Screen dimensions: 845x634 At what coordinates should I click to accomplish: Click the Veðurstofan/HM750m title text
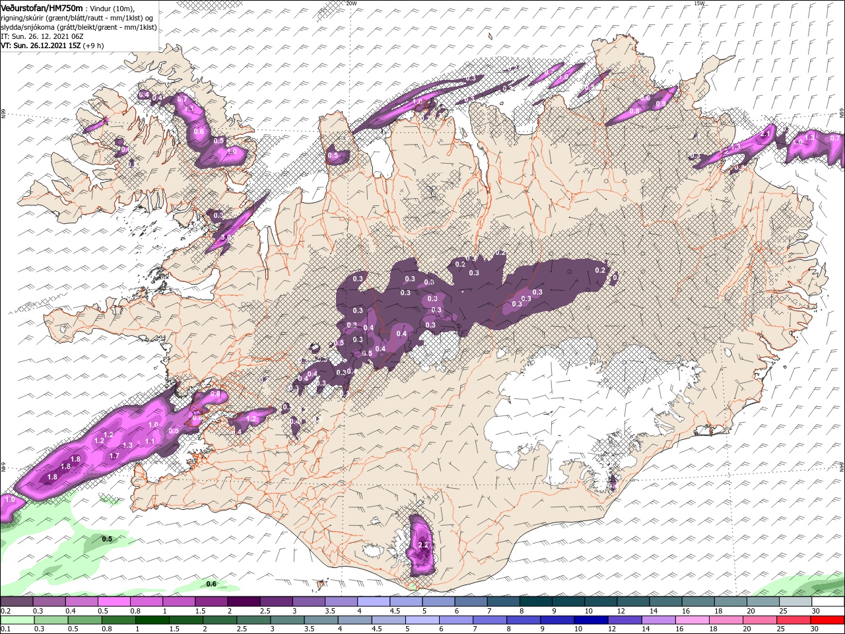[42, 7]
